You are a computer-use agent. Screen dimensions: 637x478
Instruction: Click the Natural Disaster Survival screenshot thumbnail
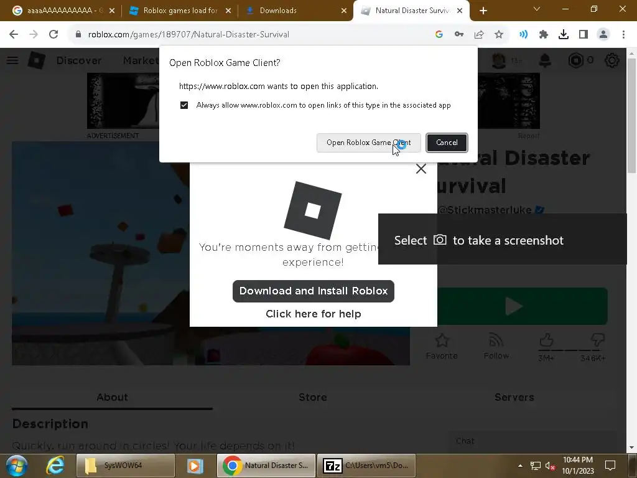pyautogui.click(x=101, y=253)
